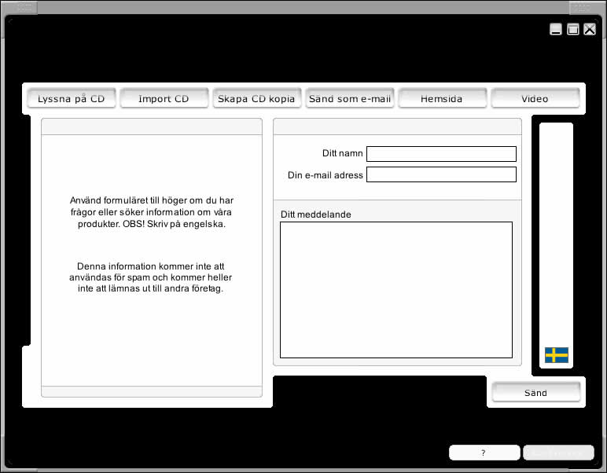Focus the Din e-mail adress field
Viewport: 607px width, 473px height.
(x=441, y=174)
